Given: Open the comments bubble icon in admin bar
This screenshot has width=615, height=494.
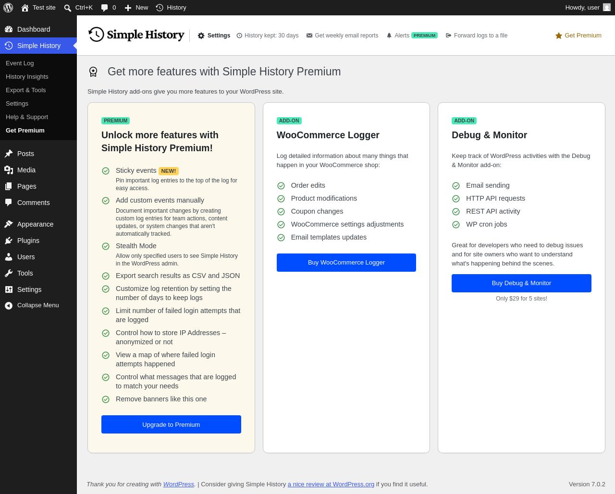Looking at the screenshot, I should point(105,8).
